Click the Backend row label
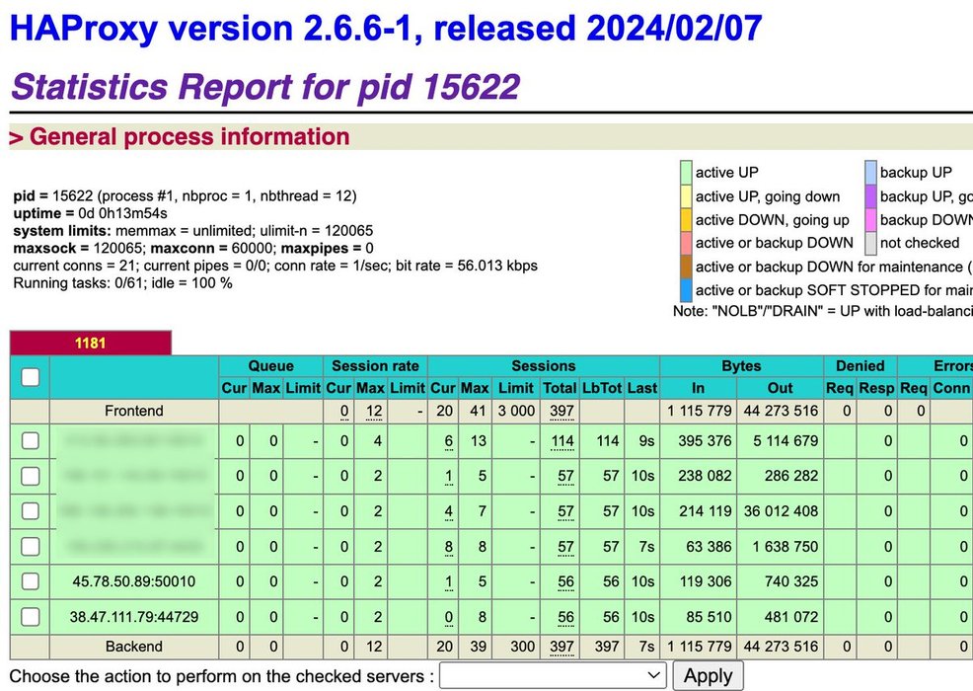This screenshot has height=691, width=973. [x=134, y=647]
